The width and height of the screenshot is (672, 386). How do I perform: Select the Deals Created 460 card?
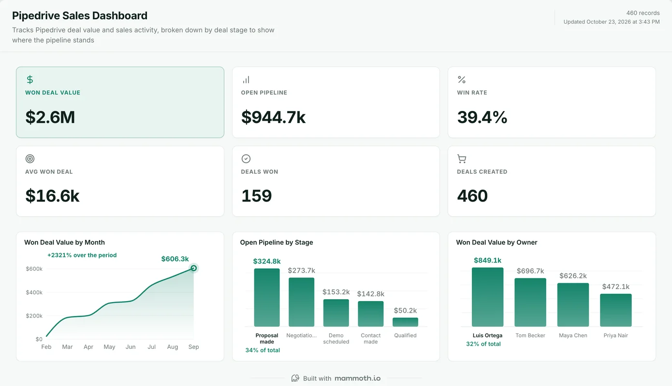pos(552,181)
